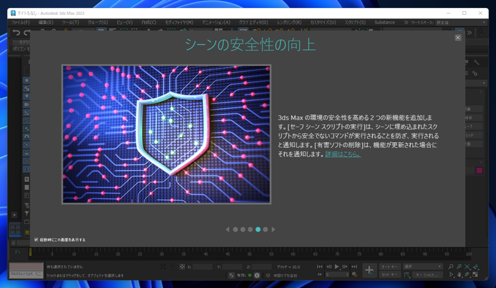496x288 pixels.
Task: Open the グループ(G) menu
Action: click(x=98, y=22)
